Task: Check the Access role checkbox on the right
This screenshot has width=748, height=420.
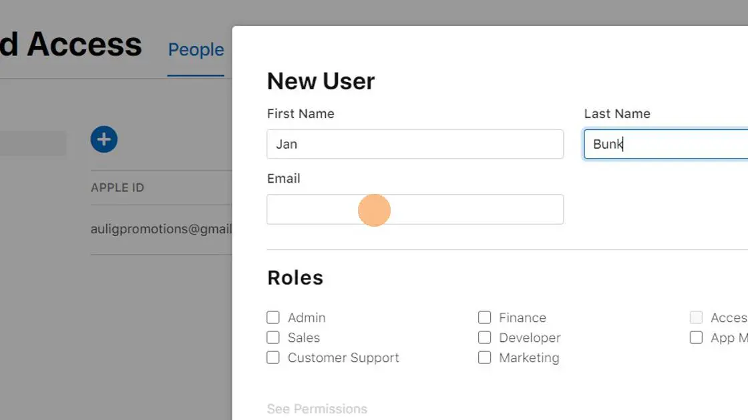Action: pos(696,317)
